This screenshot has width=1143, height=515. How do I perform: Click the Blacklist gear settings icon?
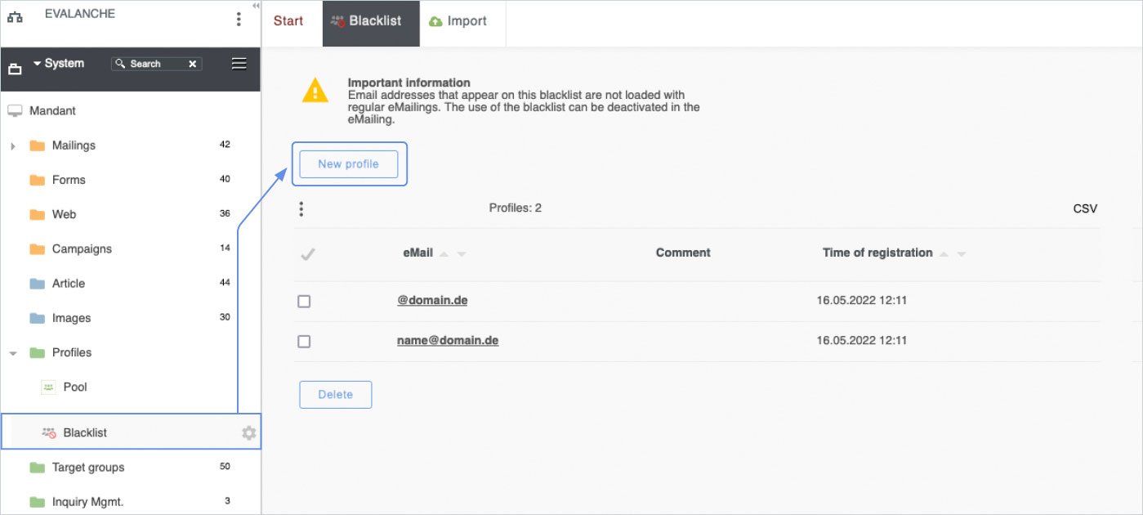[248, 433]
